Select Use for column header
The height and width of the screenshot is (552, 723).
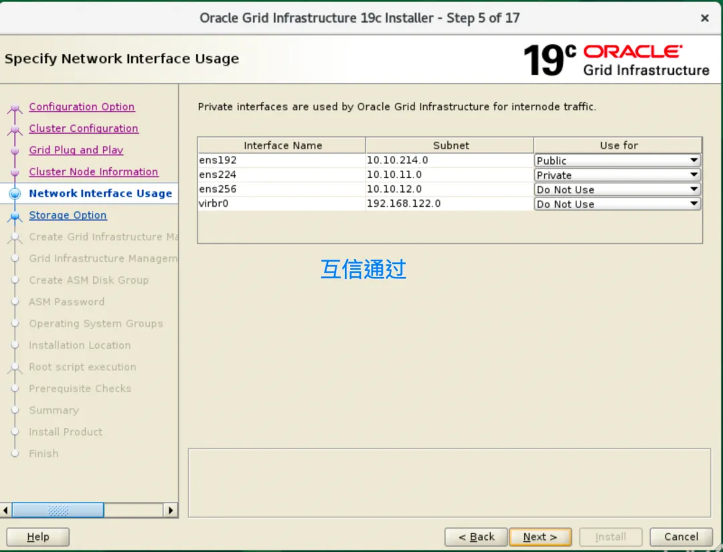[618, 145]
